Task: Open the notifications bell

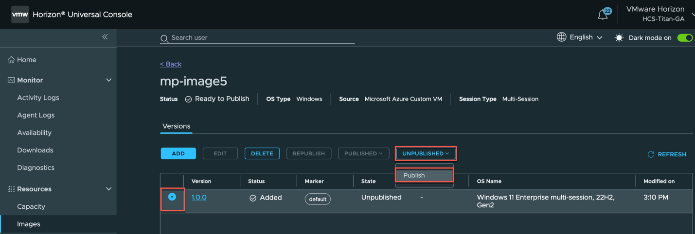Action: point(603,15)
